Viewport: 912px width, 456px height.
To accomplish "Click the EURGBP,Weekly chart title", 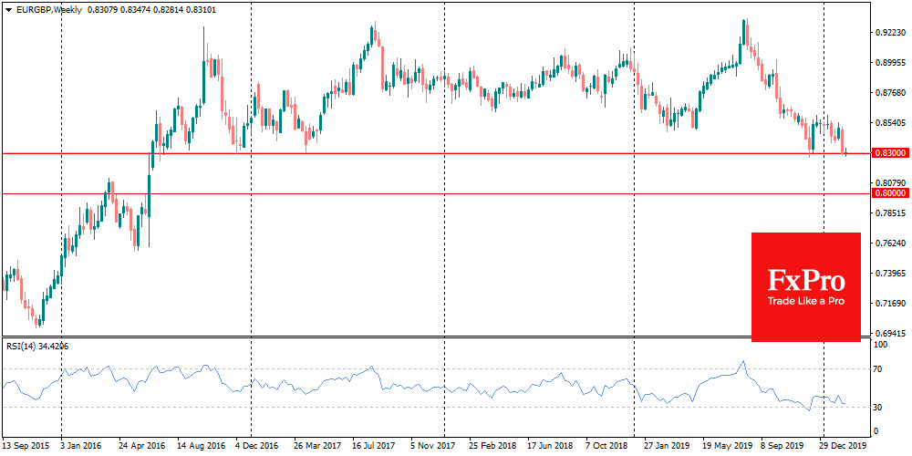I will (47, 8).
